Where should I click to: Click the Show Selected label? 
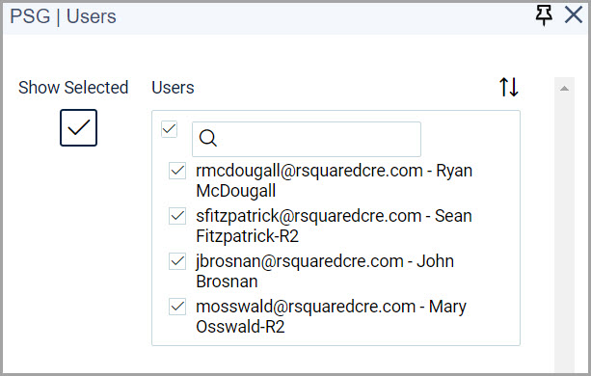tap(73, 88)
